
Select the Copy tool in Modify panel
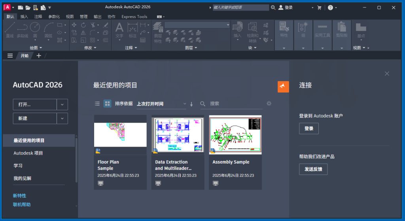[74, 32]
